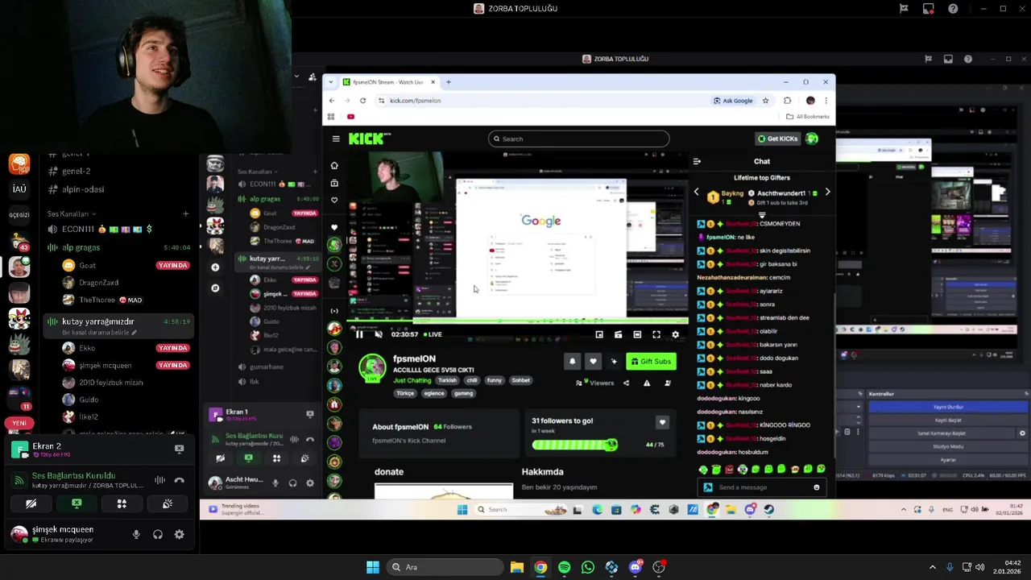Collapse the Kick chat panel
1031x580 pixels.
click(x=697, y=161)
